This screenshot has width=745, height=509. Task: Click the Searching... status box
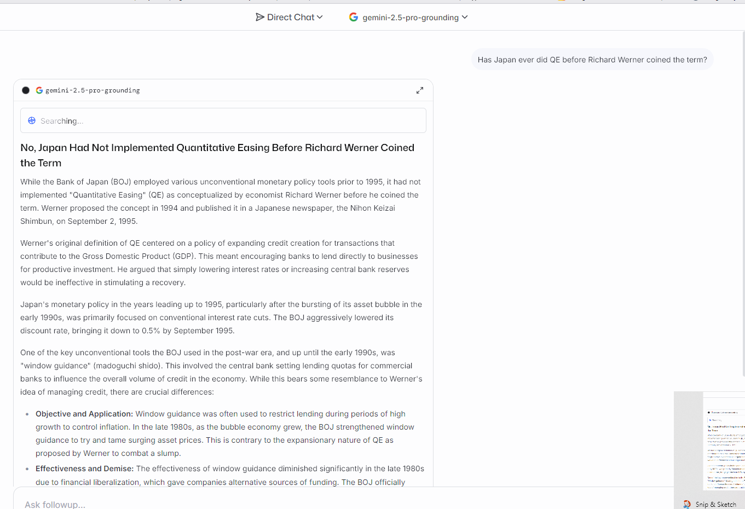pos(223,120)
